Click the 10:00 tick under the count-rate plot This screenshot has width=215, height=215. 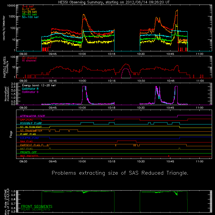tap(82, 54)
